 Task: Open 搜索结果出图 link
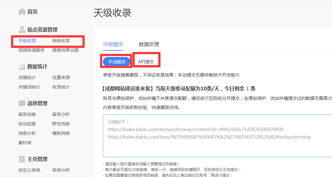click(65, 50)
